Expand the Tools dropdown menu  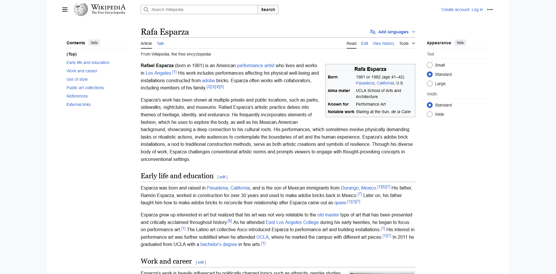point(407,43)
